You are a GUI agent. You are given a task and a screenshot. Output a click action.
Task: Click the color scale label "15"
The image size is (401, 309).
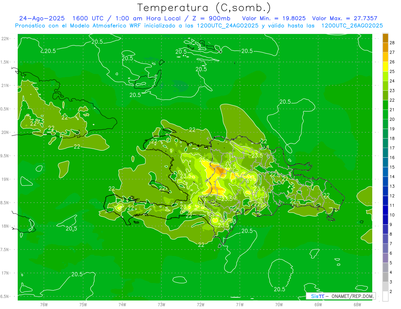pos(392,167)
